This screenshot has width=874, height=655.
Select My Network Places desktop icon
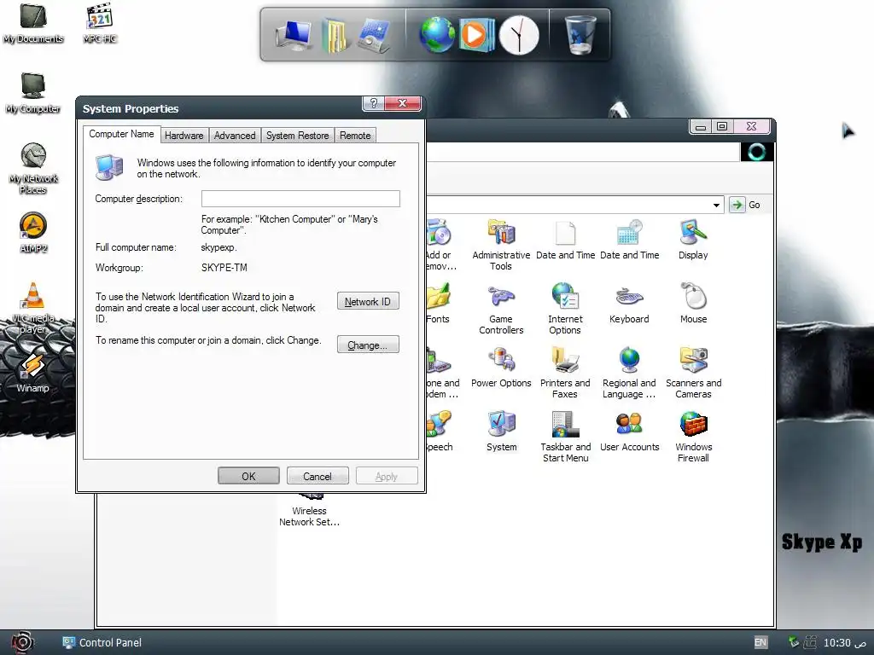pyautogui.click(x=33, y=168)
